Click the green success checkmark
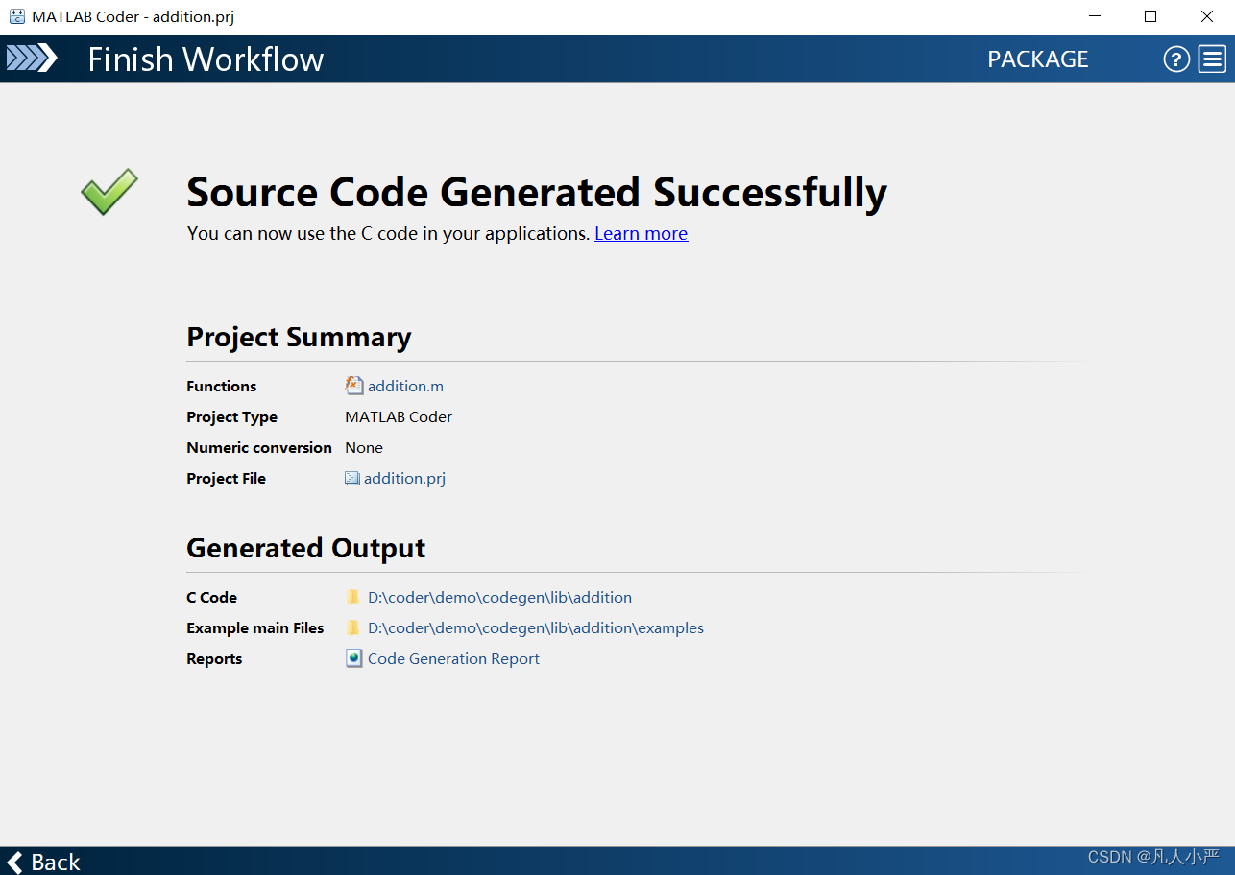The image size is (1235, 875). (109, 191)
